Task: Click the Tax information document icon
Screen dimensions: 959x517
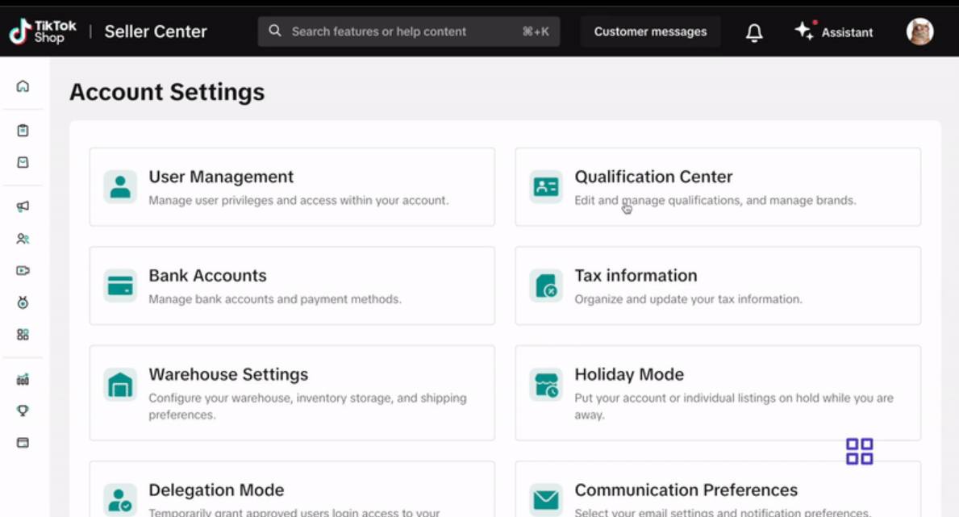Action: click(x=545, y=286)
